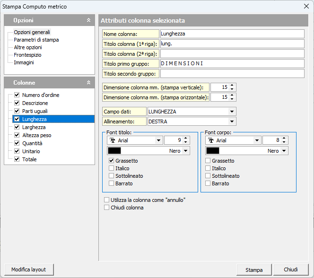Enable Italico for Font corpo
314x278 pixels.
(x=209, y=168)
